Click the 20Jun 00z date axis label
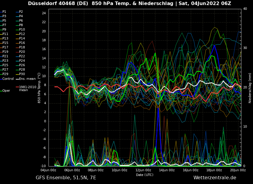Screen dimensions: 253x184 [x=238, y=170]
